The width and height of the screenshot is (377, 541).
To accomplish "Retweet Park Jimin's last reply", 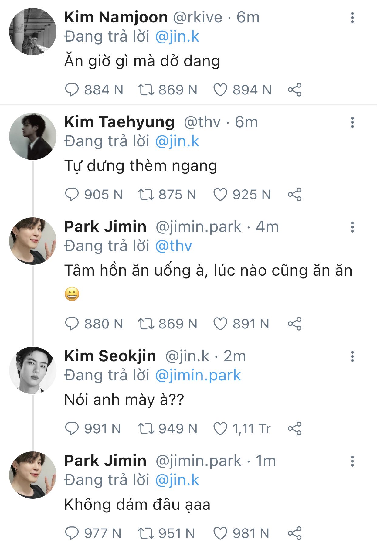I will tap(146, 533).
